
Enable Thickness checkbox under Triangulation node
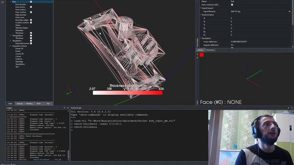pos(31,38)
